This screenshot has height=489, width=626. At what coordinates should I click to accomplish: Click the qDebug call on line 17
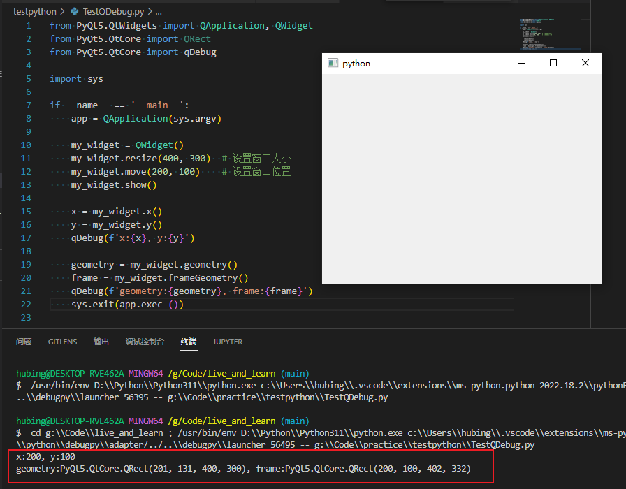(x=133, y=238)
